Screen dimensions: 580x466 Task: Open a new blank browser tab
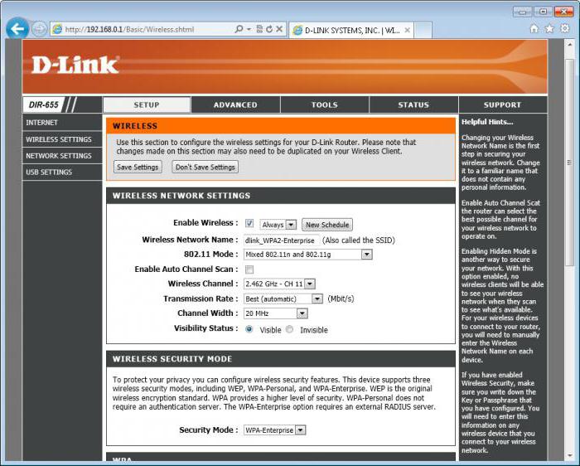click(x=423, y=30)
